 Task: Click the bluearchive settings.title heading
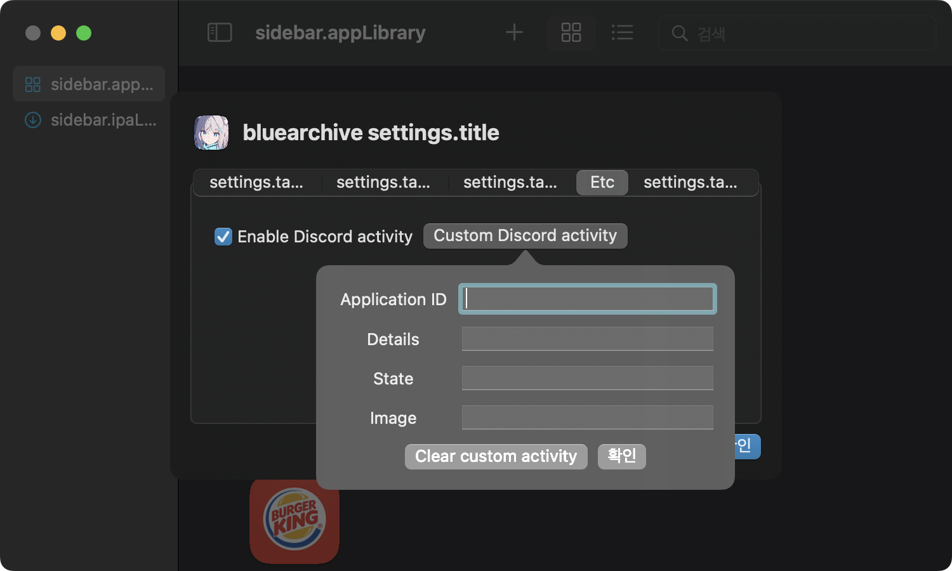pyautogui.click(x=371, y=133)
